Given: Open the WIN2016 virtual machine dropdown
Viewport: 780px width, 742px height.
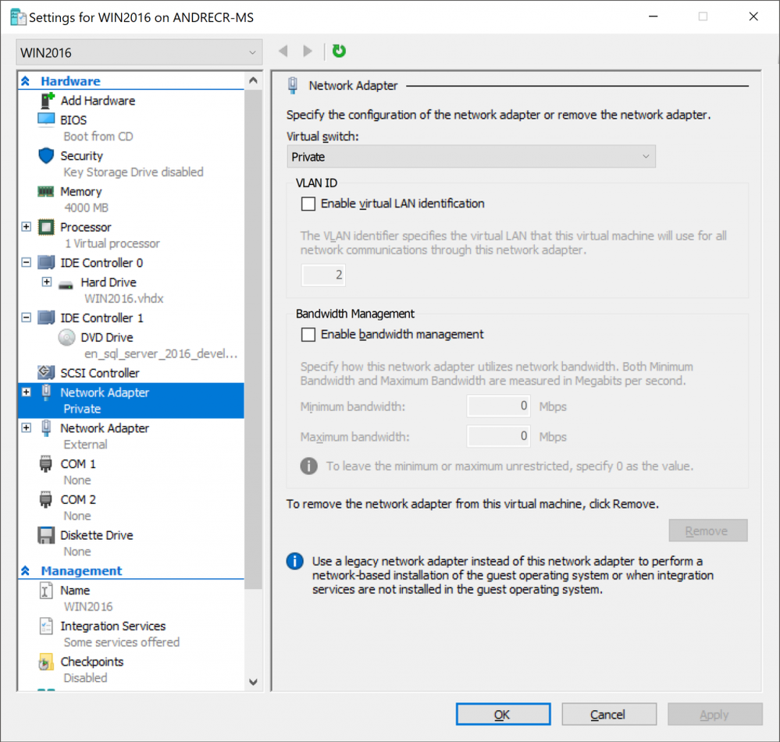Looking at the screenshot, I should (139, 52).
